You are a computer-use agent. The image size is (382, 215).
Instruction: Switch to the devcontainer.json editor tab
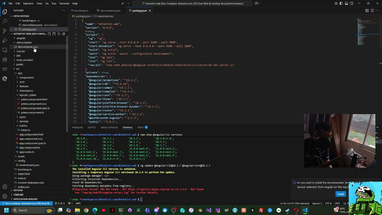tap(110, 10)
